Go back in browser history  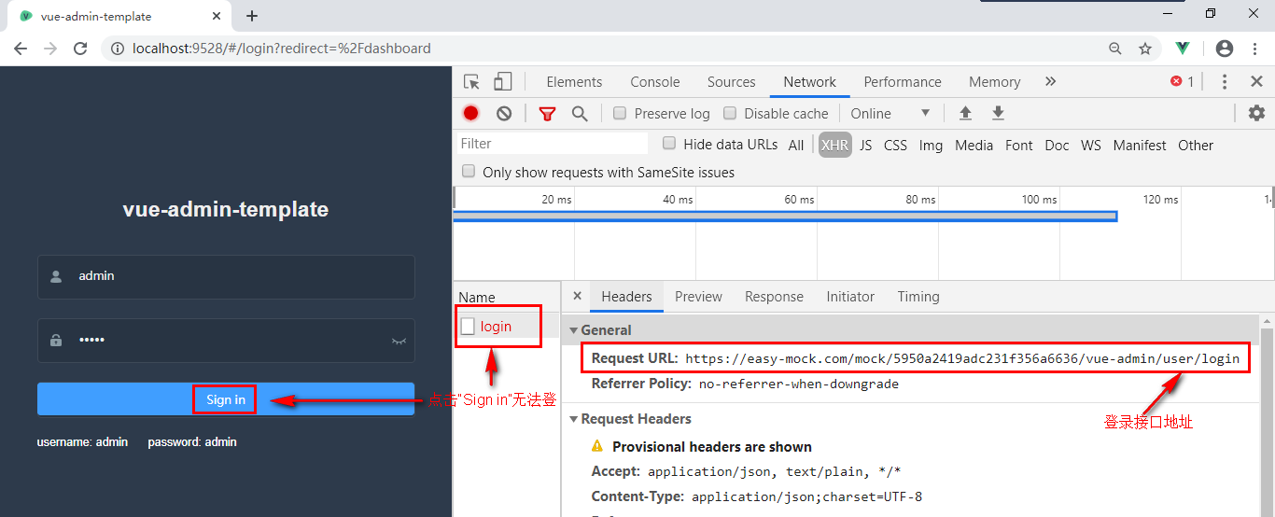click(20, 49)
